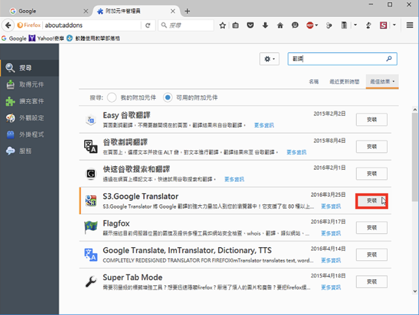Open 更多資訊 link for Super Tab Mode
Viewport: 419px width, 315px height.
[x=331, y=287]
